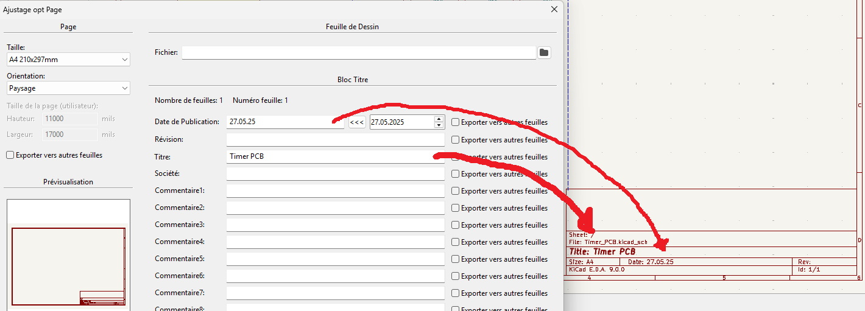Enable export checkbox for Commentaire2
This screenshot has width=865, height=311.
(455, 208)
